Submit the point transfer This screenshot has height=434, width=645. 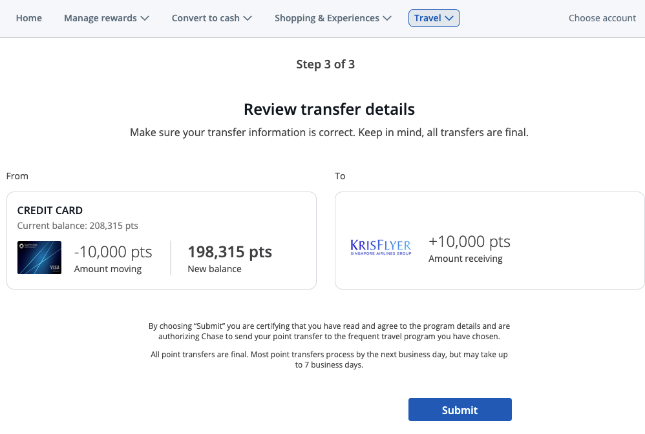(x=460, y=409)
